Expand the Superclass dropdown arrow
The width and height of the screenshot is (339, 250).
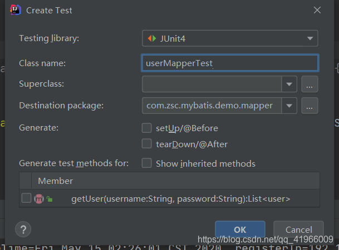(289, 84)
